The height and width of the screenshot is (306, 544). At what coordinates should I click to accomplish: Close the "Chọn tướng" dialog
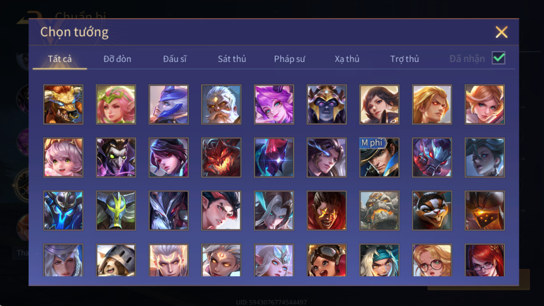point(502,32)
